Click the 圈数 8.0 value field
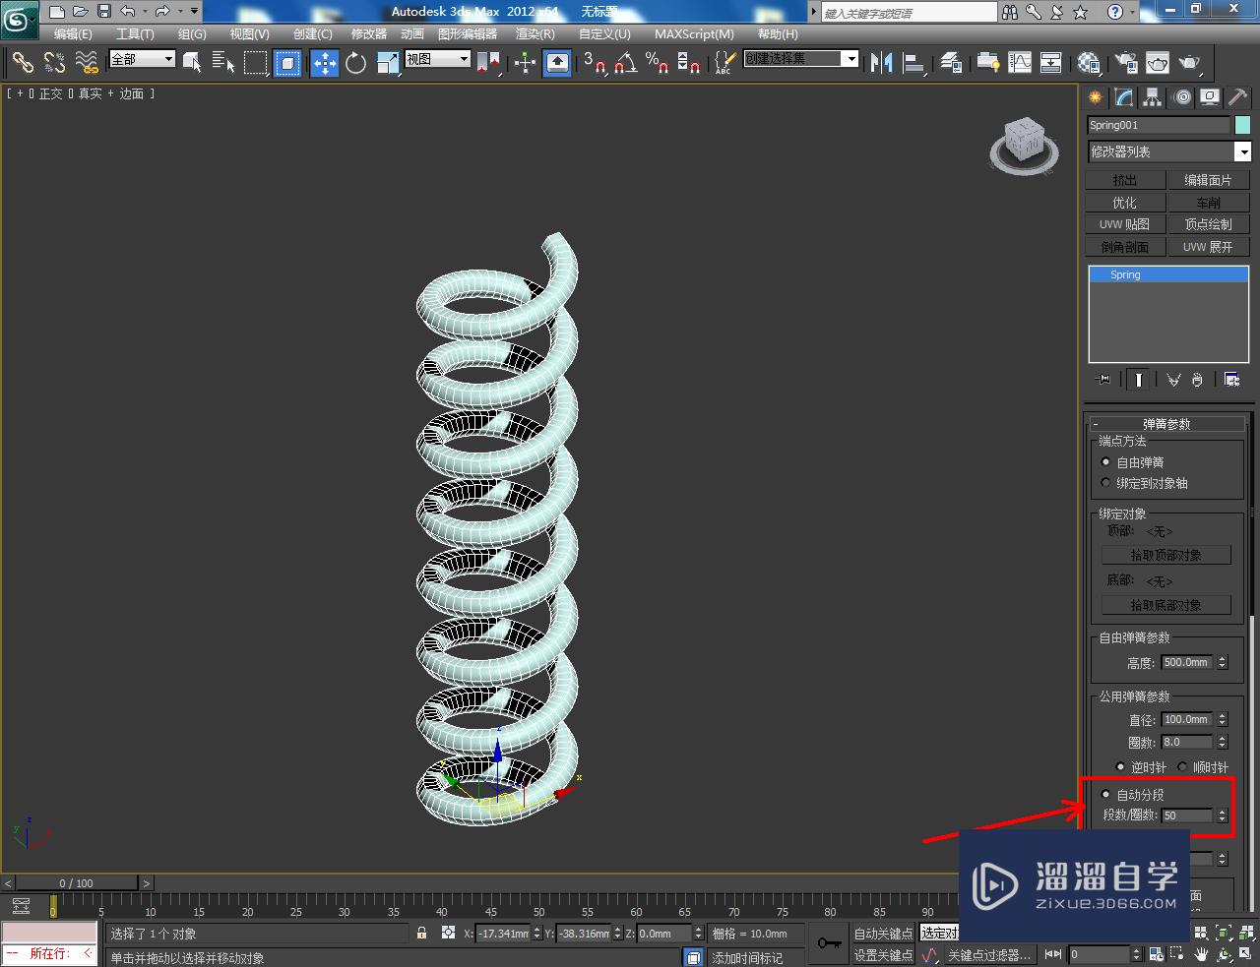 (1187, 743)
